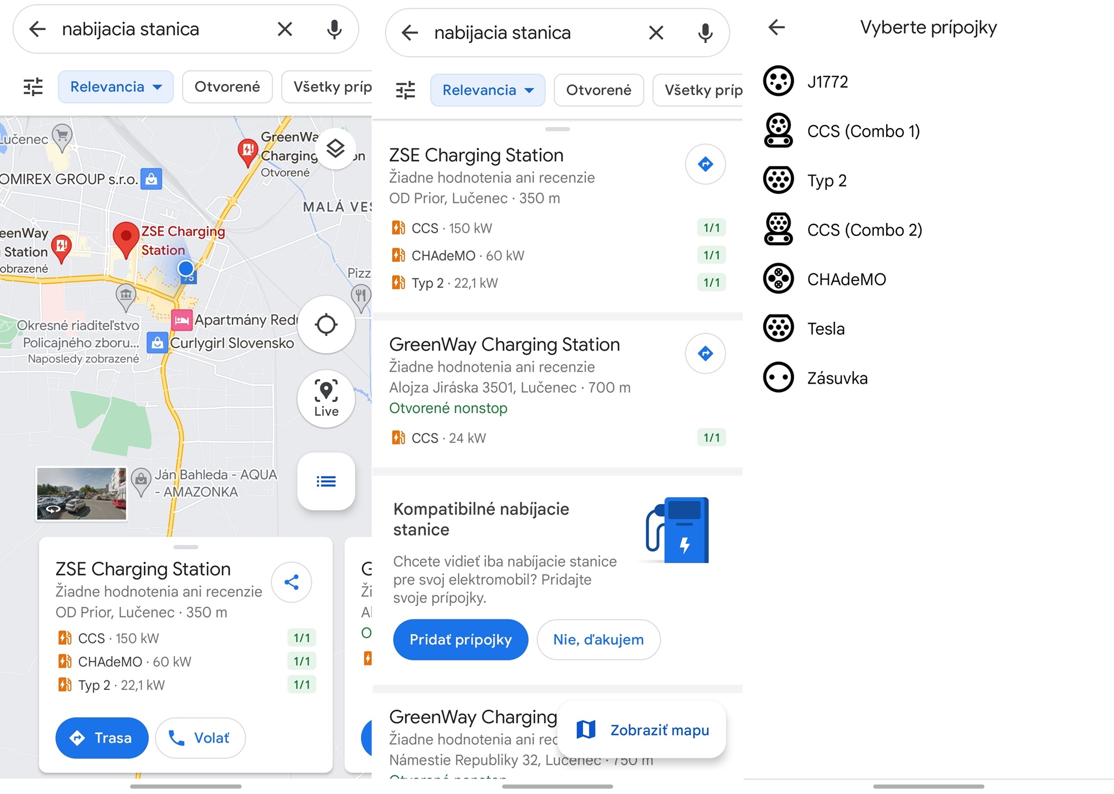Open filter sliders icon on left screen
Screen dimensions: 1114x794
[33, 87]
